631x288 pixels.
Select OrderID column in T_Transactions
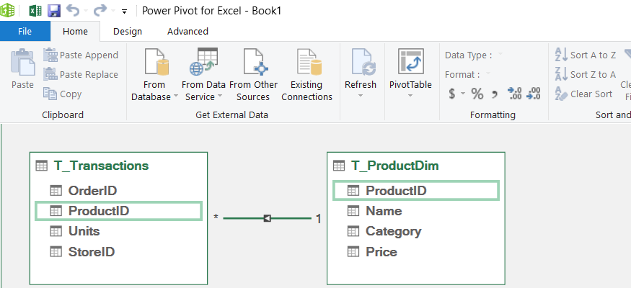pos(119,190)
